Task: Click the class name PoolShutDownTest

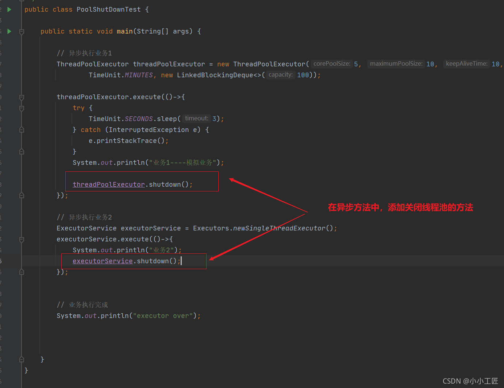Action: (x=109, y=9)
